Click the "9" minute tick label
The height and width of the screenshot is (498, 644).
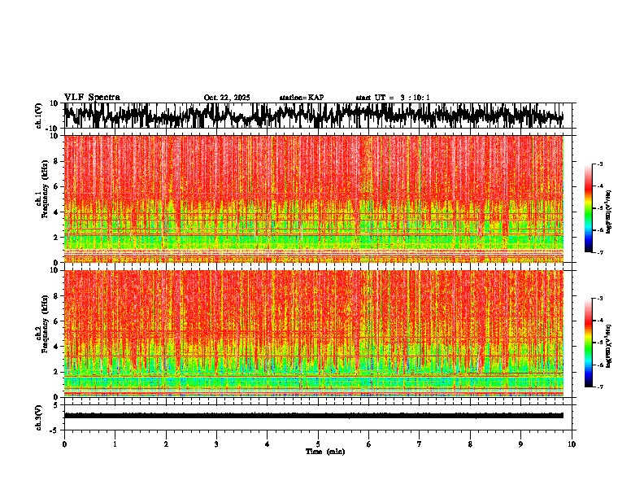[520, 444]
